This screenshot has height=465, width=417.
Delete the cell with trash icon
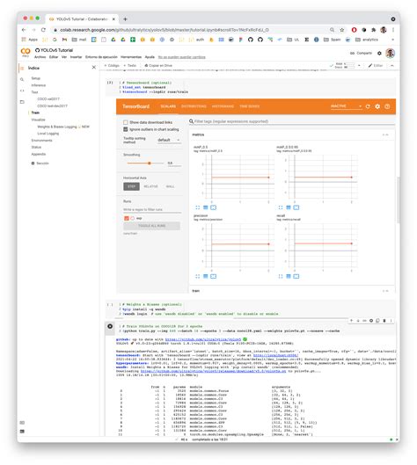pos(384,321)
